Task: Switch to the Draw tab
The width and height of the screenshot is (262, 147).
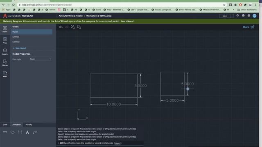Action: (5, 125)
